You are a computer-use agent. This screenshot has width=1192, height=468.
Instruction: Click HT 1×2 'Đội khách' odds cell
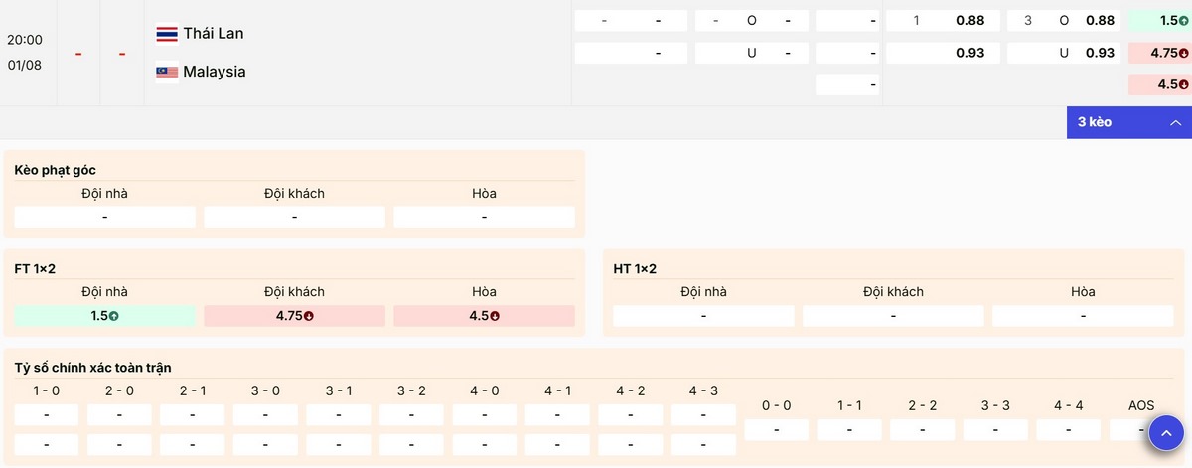point(893,316)
